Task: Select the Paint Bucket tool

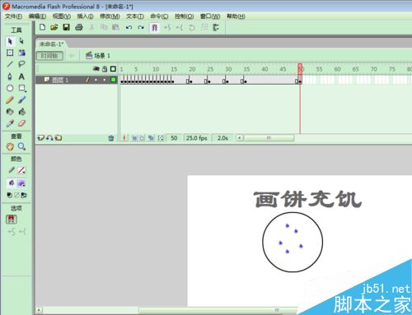Action: point(21,112)
